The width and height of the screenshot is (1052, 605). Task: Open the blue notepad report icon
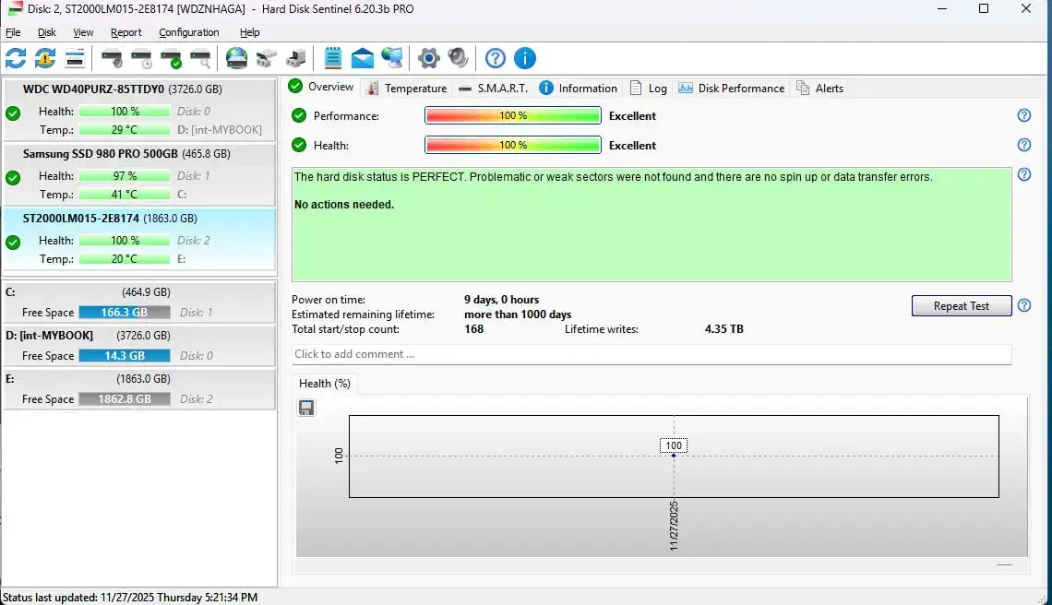coord(333,59)
